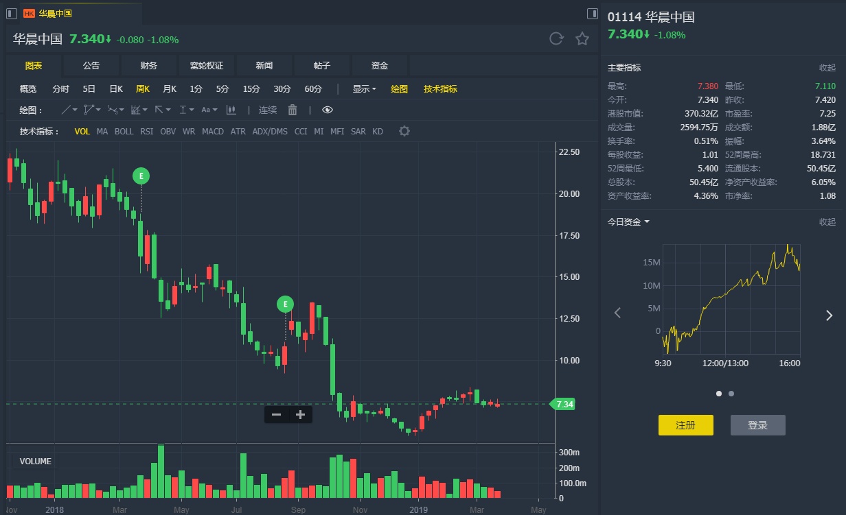Switch to the 财务 tab

pos(149,66)
